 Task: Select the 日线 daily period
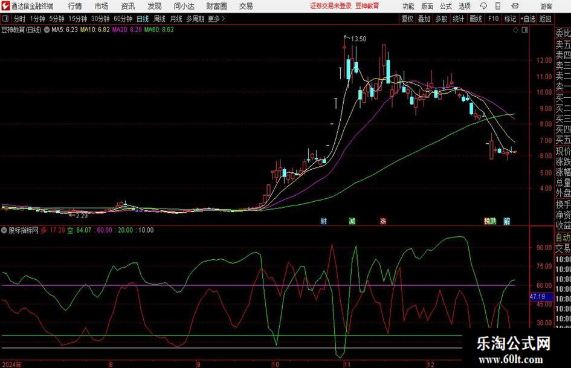pyautogui.click(x=143, y=19)
